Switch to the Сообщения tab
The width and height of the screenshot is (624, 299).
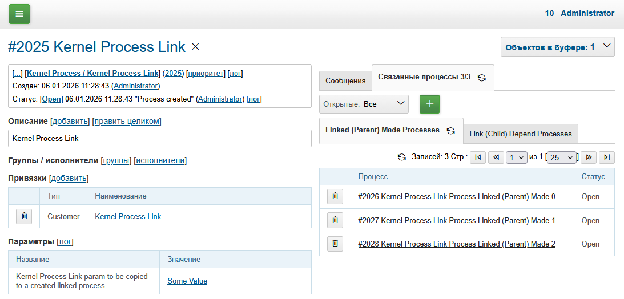(x=345, y=81)
